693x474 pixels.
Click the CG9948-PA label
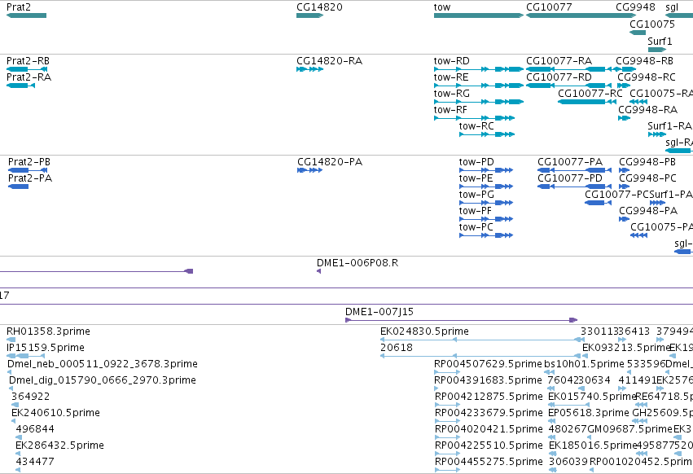click(648, 210)
